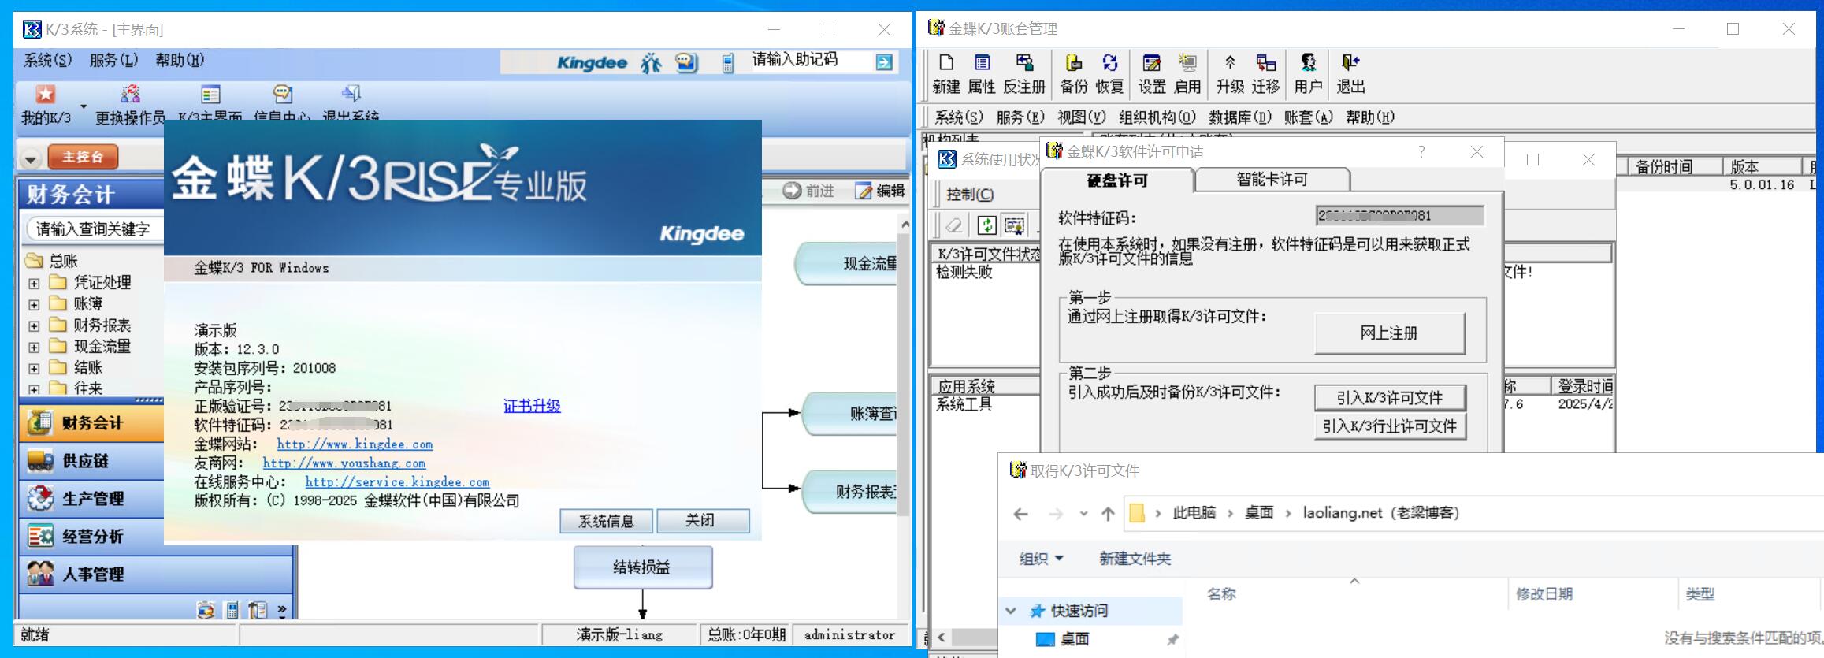Screen dimensions: 1824x658
Task: Click the green refresh icon in 系统使用状况
Action: [986, 225]
